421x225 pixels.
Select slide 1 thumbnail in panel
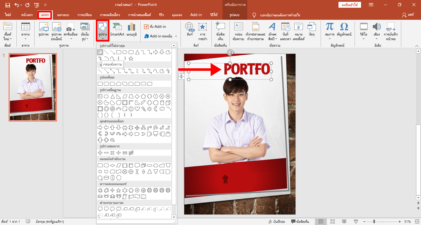pos(33,87)
